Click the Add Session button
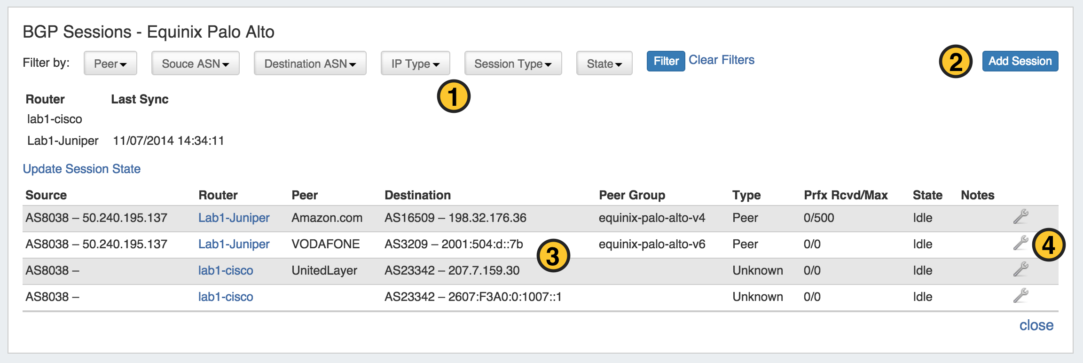1083x363 pixels. pyautogui.click(x=1020, y=61)
